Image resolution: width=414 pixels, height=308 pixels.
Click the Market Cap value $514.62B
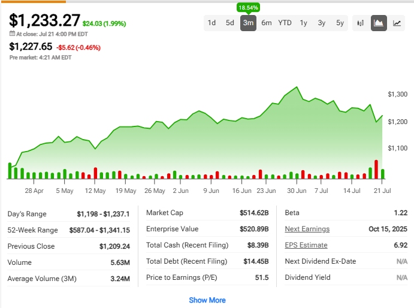pyautogui.click(x=254, y=213)
